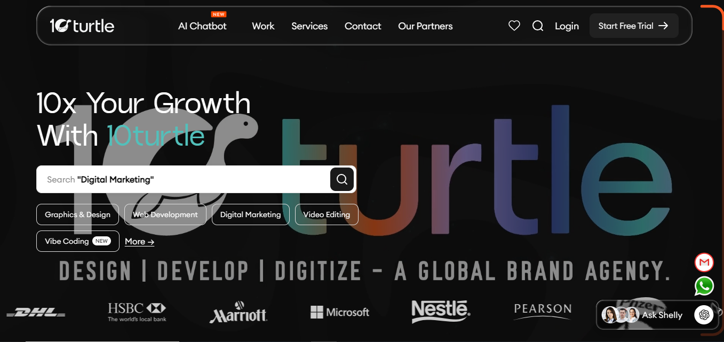Click the Microsoft client logo

(340, 312)
